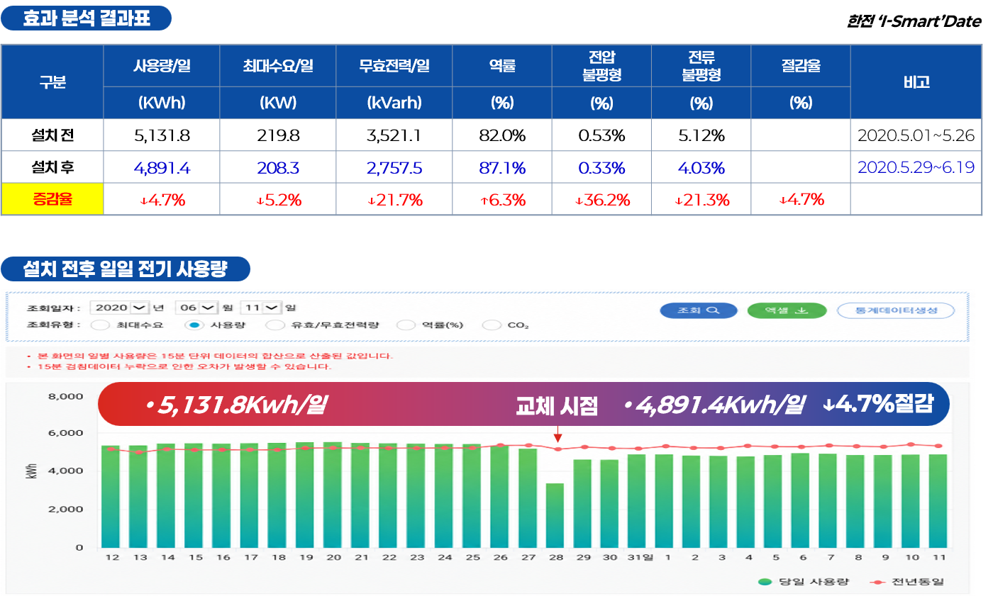Click the green 당일 사용량 legend dot
993x596 pixels.
click(x=764, y=582)
